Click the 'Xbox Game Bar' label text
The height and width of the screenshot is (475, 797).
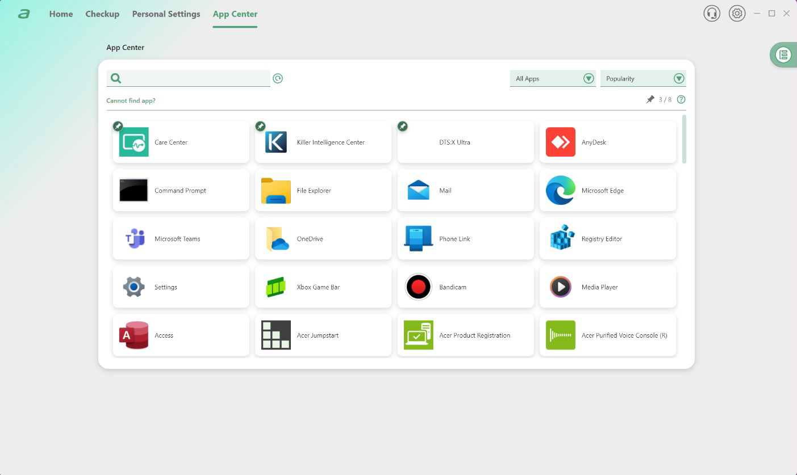[x=318, y=287]
